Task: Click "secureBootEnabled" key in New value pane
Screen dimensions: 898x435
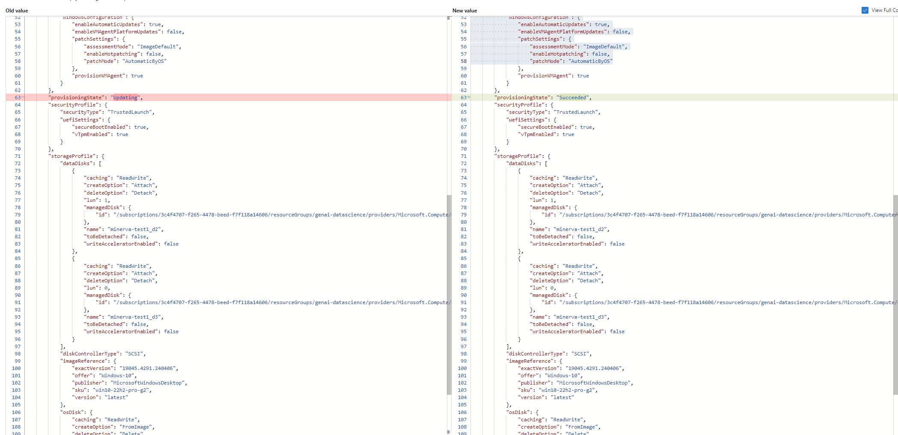Action: pos(546,127)
